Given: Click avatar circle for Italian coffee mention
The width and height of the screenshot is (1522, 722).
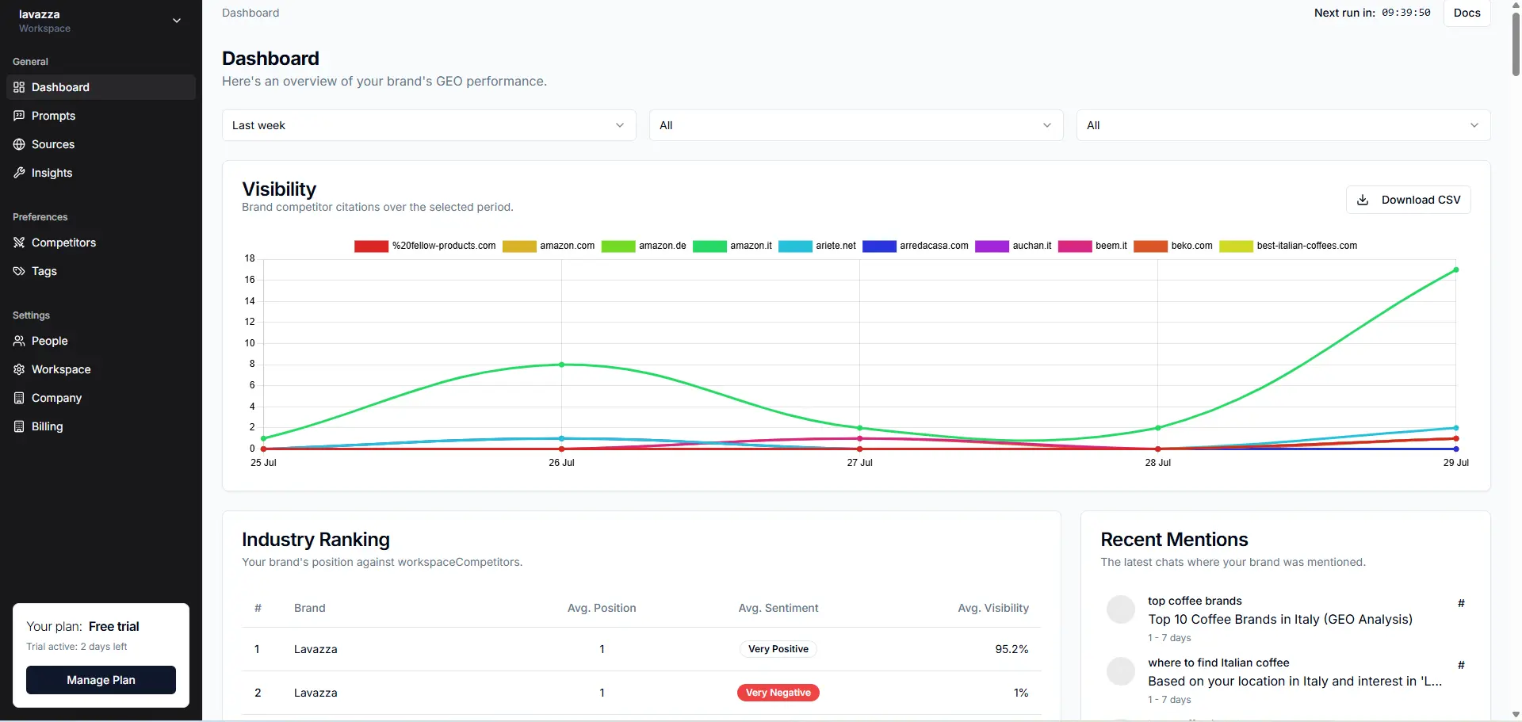Looking at the screenshot, I should (1121, 671).
